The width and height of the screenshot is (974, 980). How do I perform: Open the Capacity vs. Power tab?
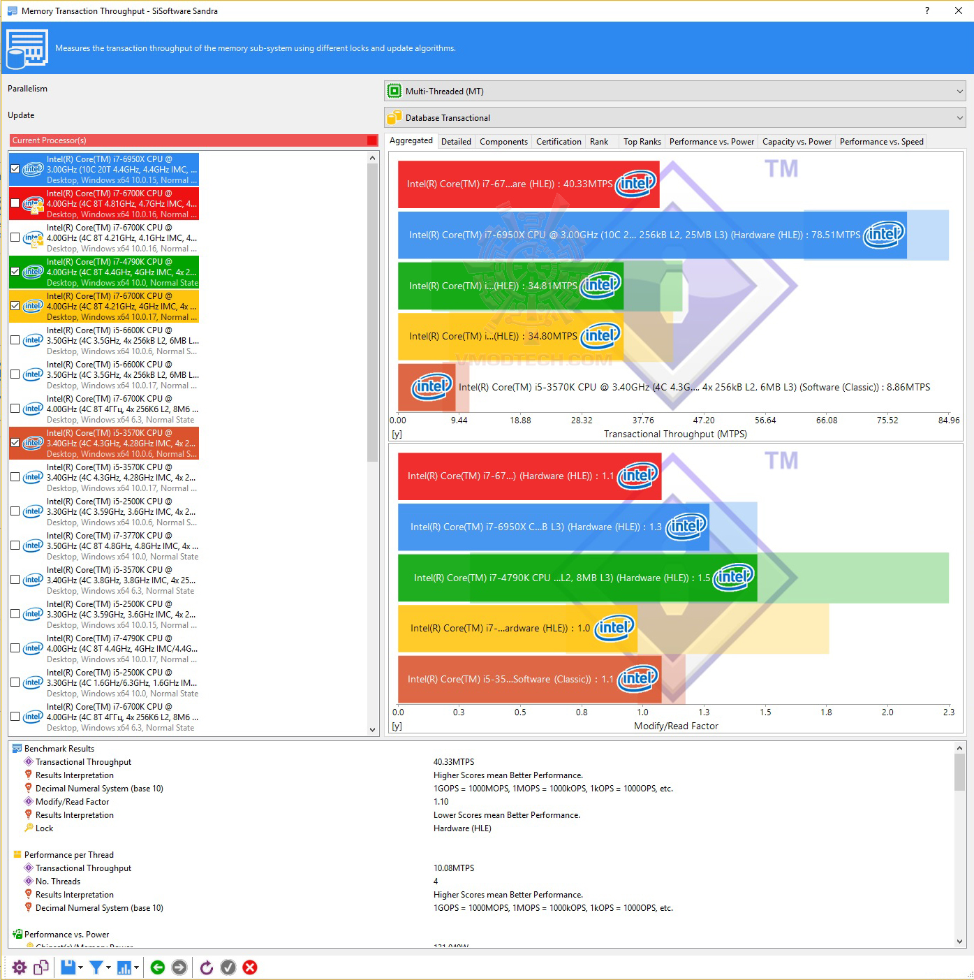[797, 142]
